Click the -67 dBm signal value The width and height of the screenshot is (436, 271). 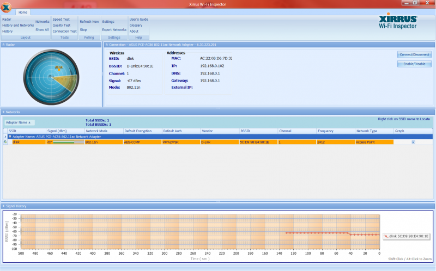point(134,81)
